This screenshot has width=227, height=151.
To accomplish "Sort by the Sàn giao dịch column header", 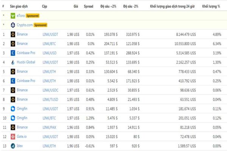I will pos(19,6).
